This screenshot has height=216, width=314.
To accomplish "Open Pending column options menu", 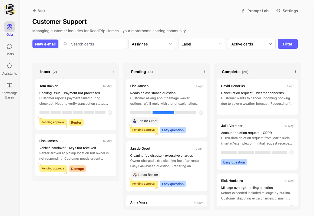I will pyautogui.click(x=205, y=72).
